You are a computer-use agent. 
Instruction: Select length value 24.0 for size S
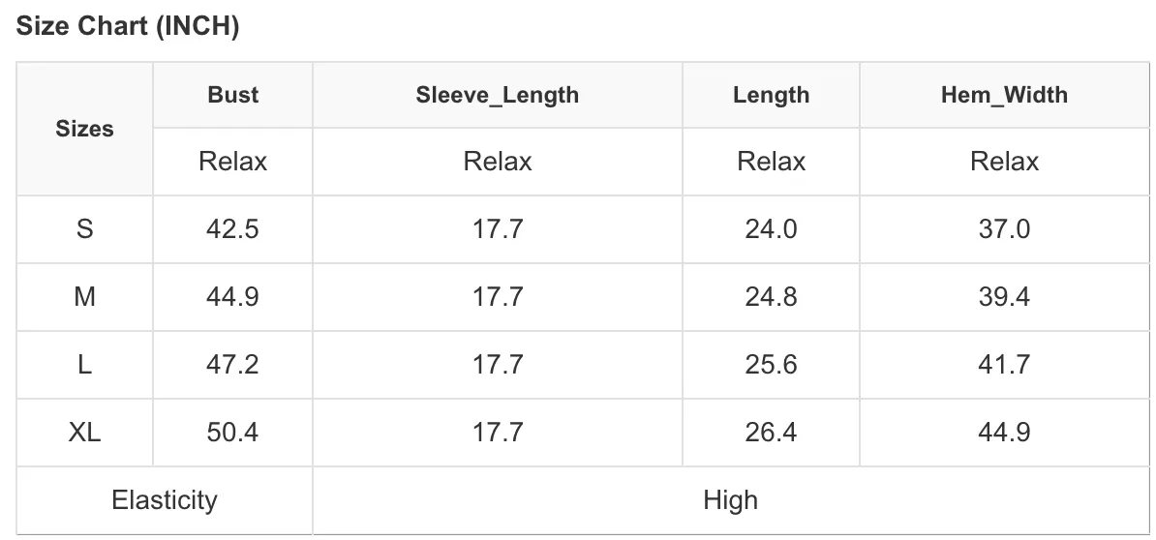(772, 229)
